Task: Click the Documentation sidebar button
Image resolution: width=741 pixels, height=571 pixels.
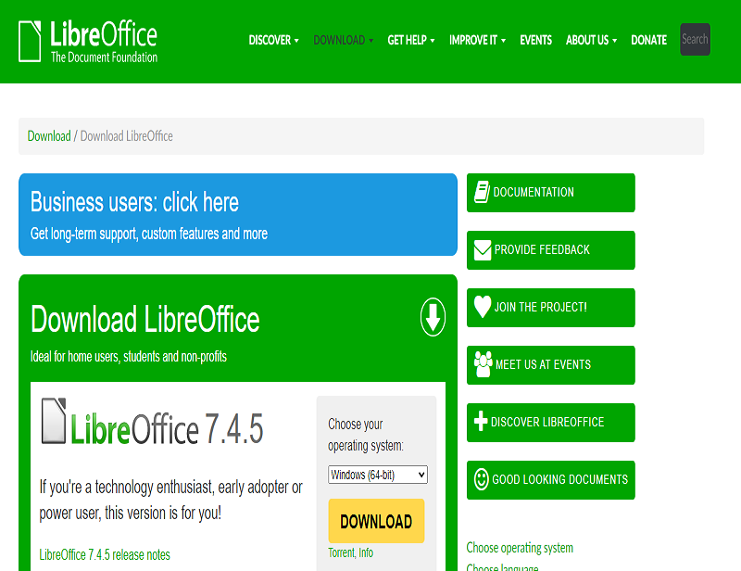Action: pos(550,193)
